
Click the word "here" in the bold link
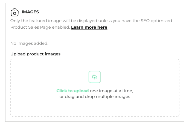101,27
